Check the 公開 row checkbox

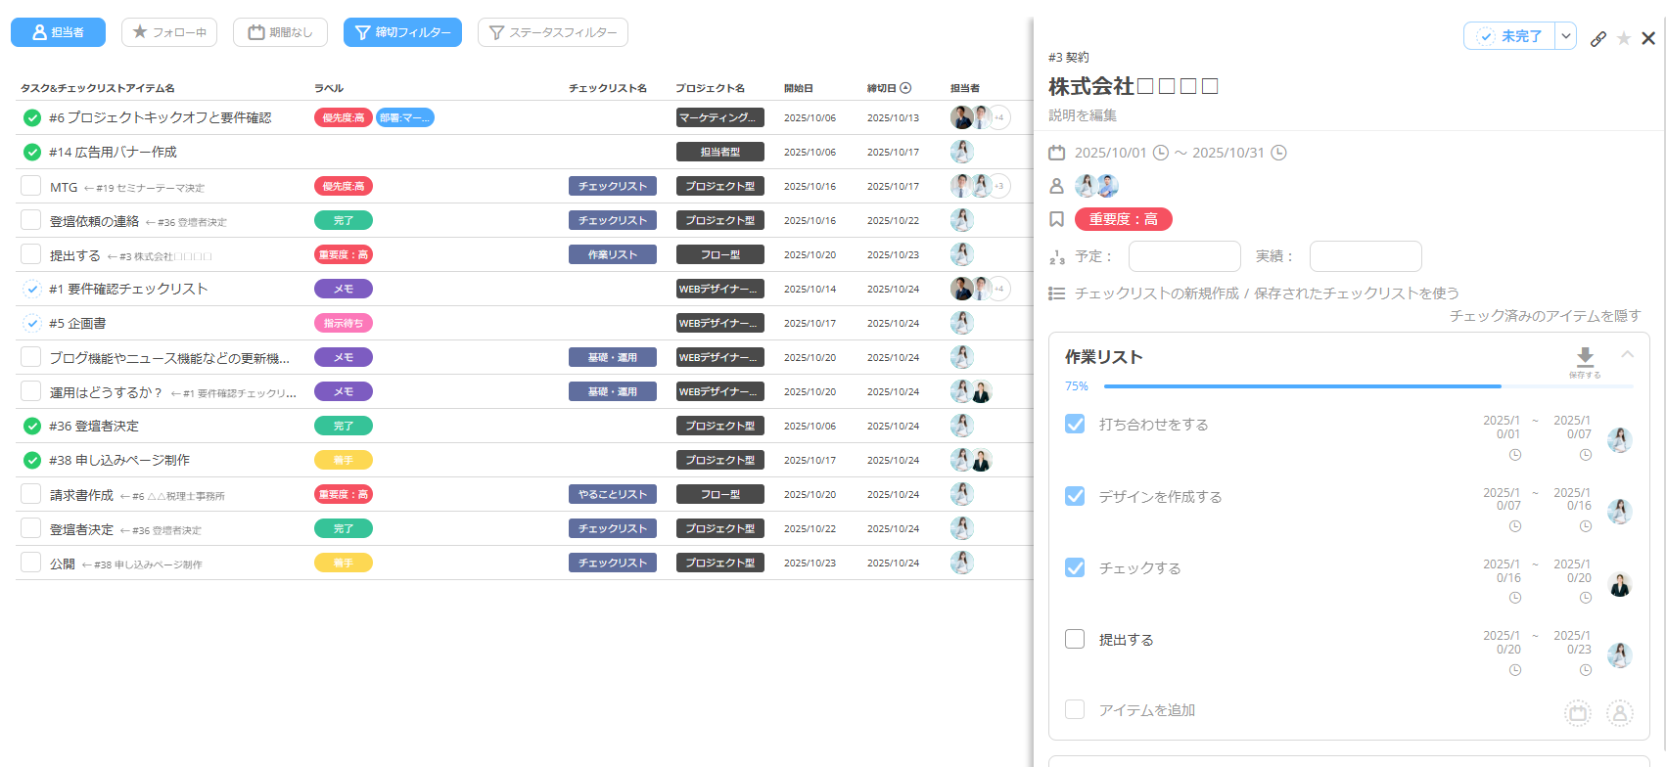[31, 563]
